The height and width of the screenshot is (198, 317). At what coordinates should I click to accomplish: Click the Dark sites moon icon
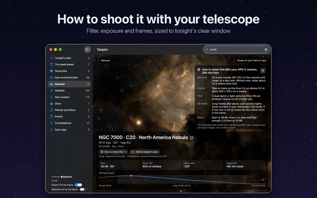(x=52, y=130)
